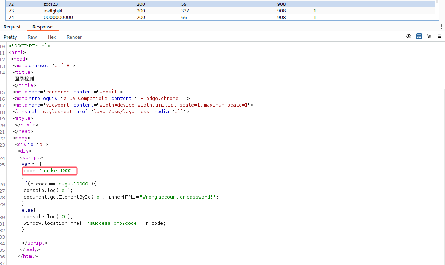The image size is (445, 265).
Task: Click the closing </script> tag
Action: (x=35, y=243)
